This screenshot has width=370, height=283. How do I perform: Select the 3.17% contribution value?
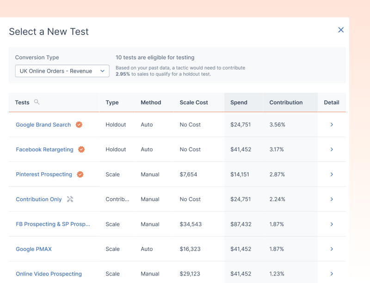pos(277,150)
